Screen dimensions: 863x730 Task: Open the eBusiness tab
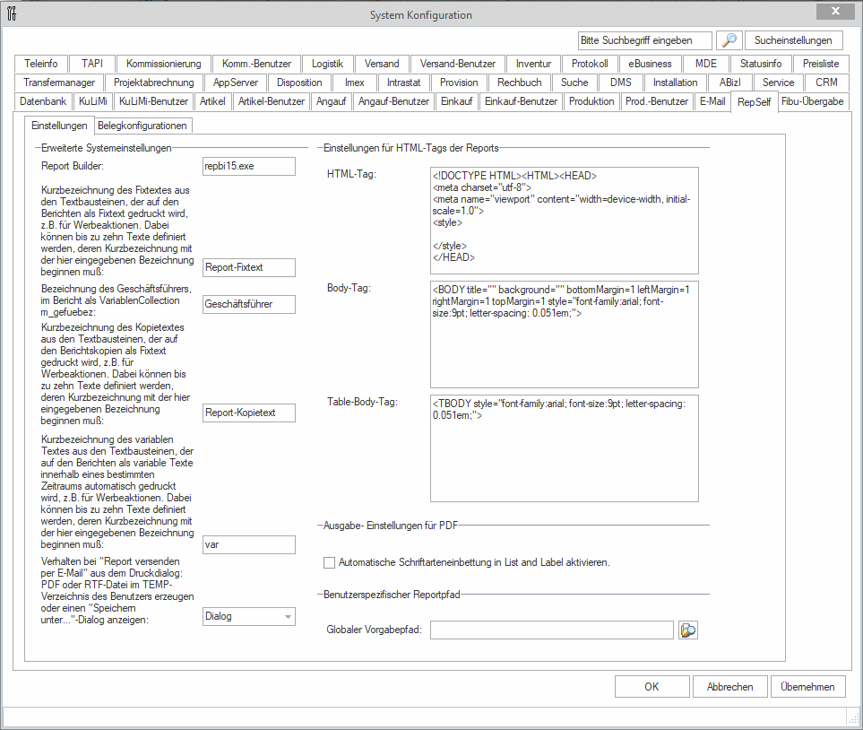point(650,64)
